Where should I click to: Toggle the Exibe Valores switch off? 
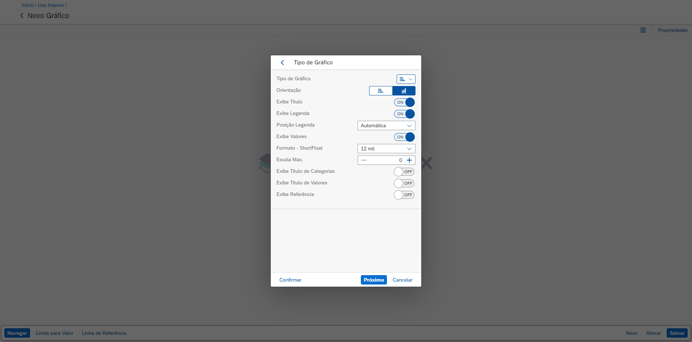click(x=404, y=137)
